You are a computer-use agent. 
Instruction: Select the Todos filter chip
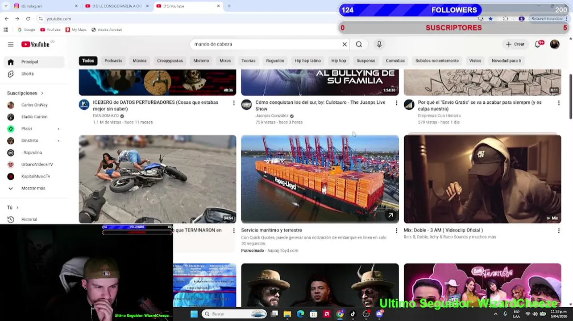point(88,61)
